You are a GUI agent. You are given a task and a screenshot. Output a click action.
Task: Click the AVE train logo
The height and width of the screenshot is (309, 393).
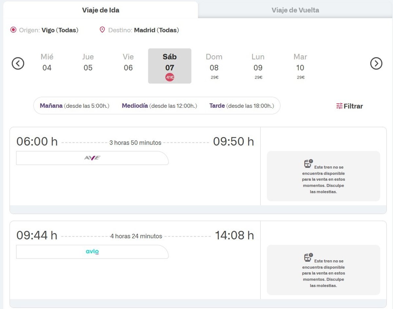(92, 158)
